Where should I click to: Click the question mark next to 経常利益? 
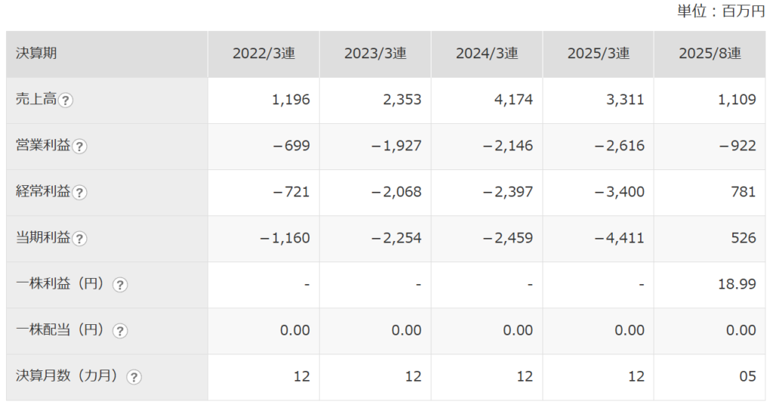click(80, 193)
